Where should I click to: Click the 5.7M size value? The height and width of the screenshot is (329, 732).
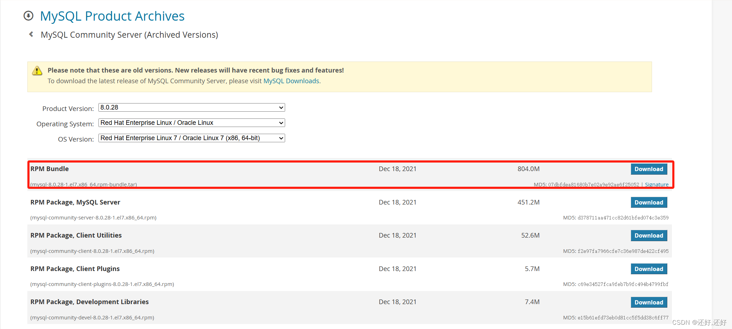click(x=532, y=269)
